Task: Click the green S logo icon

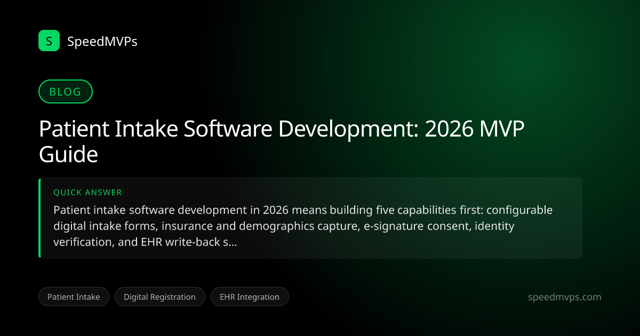Action: 49,41
